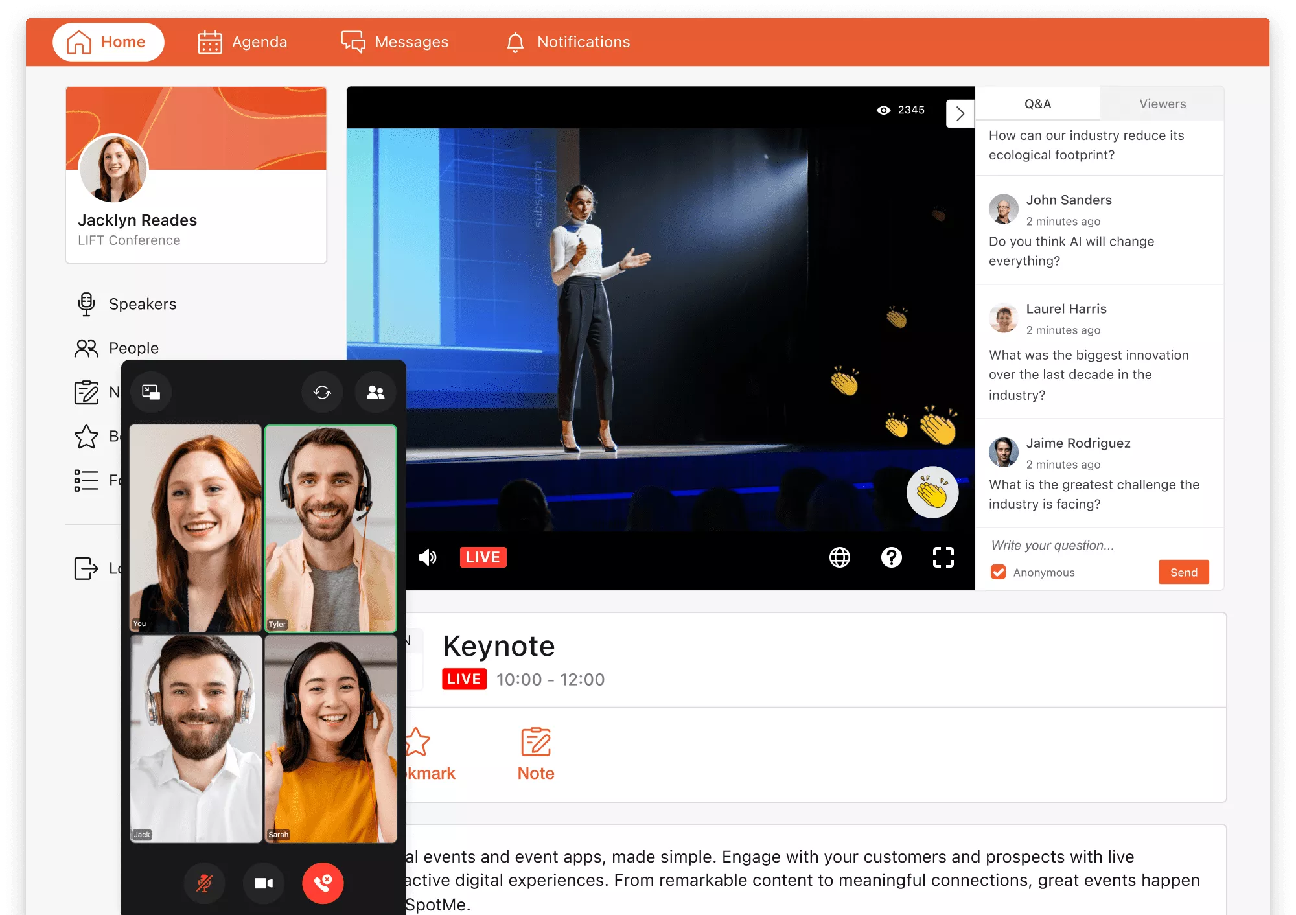Image resolution: width=1296 pixels, height=915 pixels.
Task: Click the Note icon under Keynote
Action: click(536, 742)
